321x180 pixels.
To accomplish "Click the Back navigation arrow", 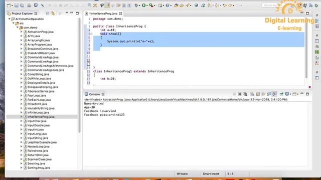I will pos(230,5).
